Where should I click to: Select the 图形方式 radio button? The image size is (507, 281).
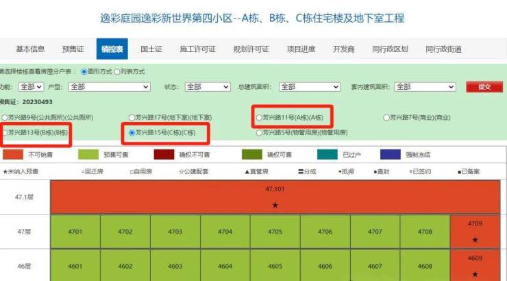[84, 72]
